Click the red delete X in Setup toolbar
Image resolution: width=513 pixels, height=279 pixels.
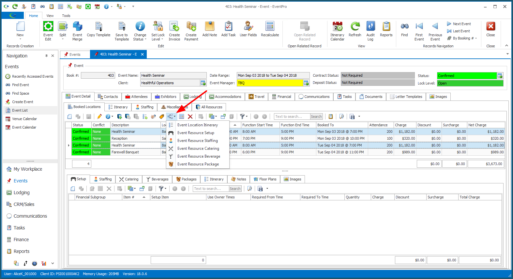109,189
